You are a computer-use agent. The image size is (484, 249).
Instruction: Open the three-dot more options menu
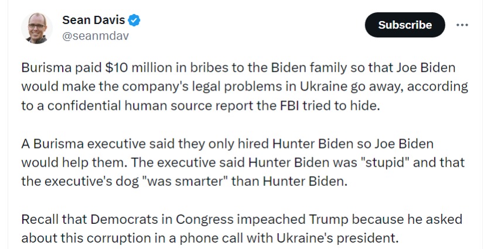coord(462,25)
